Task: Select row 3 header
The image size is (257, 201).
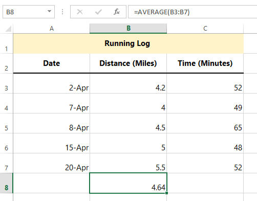Action: [x=6, y=83]
